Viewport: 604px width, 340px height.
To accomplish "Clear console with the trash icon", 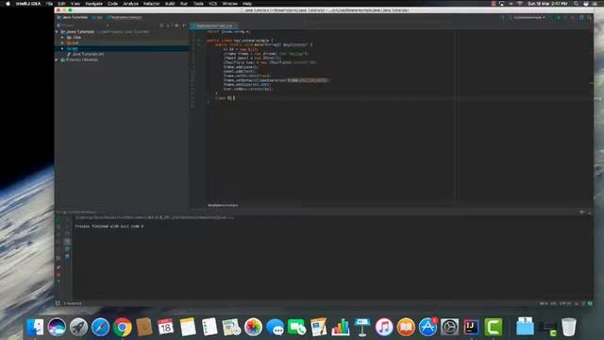I will pyautogui.click(x=67, y=256).
